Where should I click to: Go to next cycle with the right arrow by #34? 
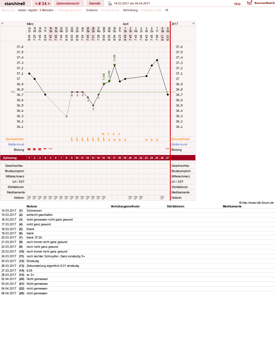point(49,4)
